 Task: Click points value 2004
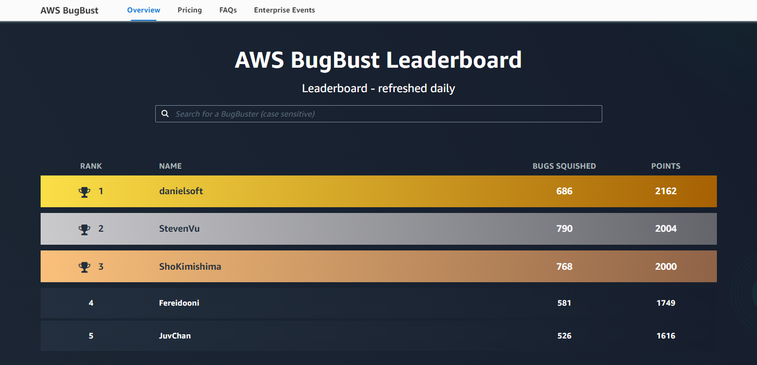pos(666,229)
